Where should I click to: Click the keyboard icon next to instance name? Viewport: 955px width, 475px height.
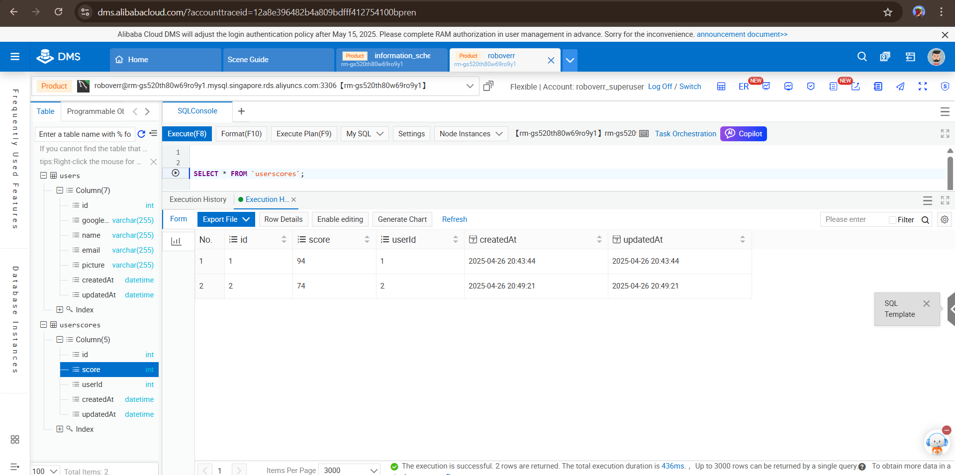pyautogui.click(x=644, y=133)
